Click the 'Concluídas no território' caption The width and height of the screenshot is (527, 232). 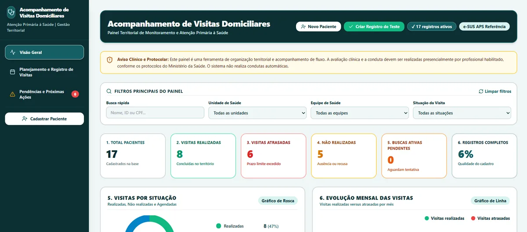pos(195,164)
